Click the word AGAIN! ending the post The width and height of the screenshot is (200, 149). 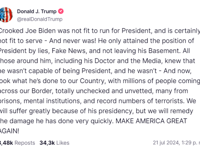[x=9, y=131]
